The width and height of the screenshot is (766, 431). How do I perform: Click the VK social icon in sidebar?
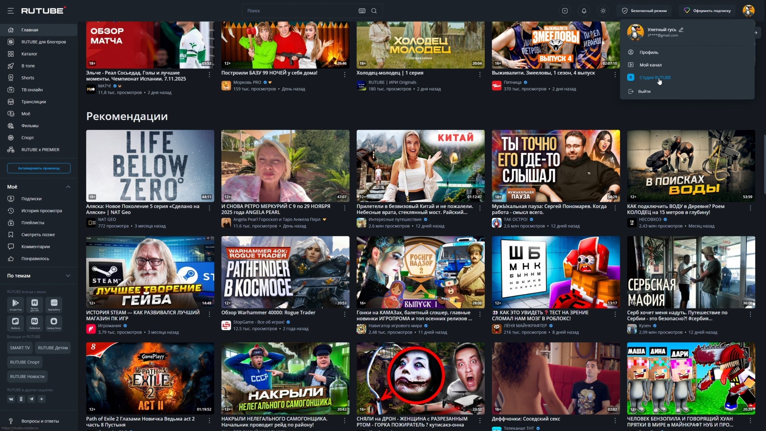coord(11,399)
